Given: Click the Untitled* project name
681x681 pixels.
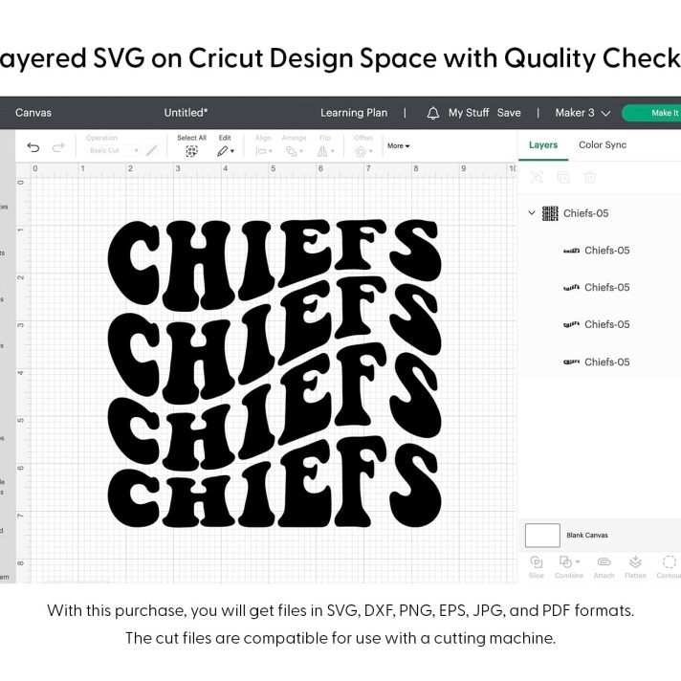Looking at the screenshot, I should tap(186, 113).
